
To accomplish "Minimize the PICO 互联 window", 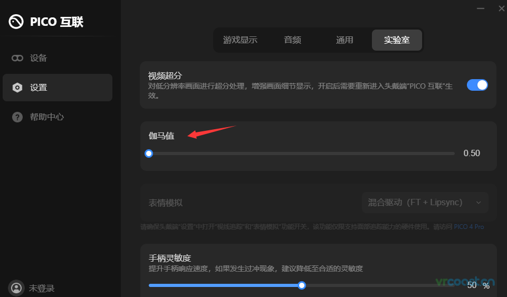I will (x=481, y=8).
